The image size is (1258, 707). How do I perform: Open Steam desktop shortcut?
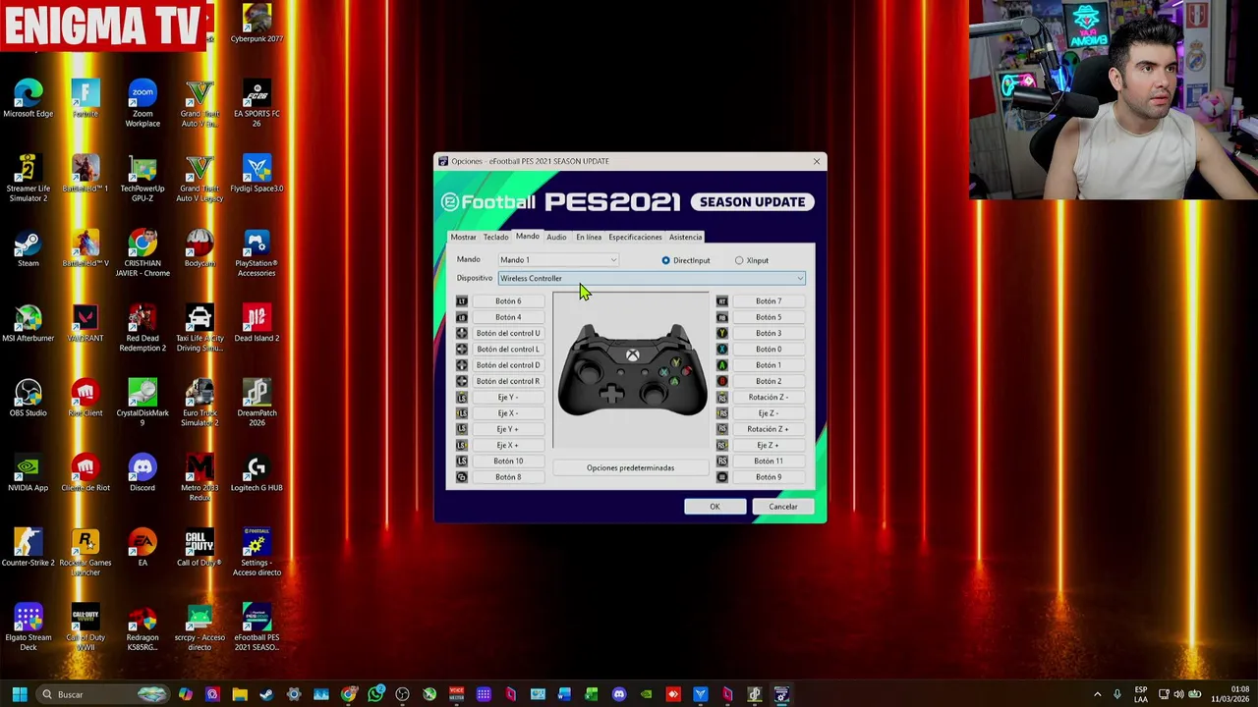(x=29, y=249)
